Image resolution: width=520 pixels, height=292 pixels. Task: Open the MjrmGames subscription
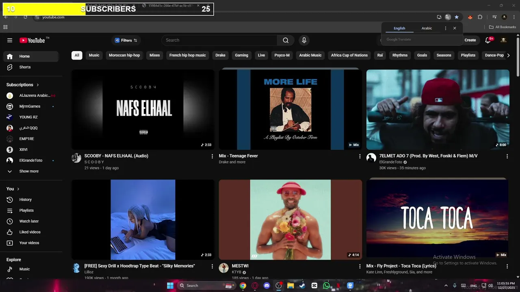click(x=31, y=106)
